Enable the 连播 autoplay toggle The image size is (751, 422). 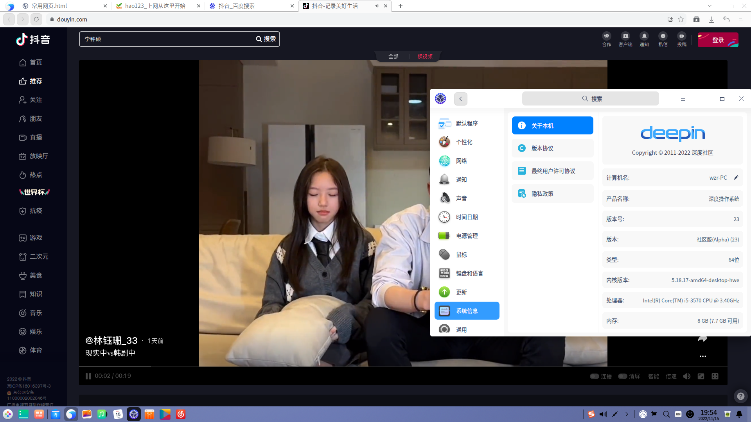point(595,376)
